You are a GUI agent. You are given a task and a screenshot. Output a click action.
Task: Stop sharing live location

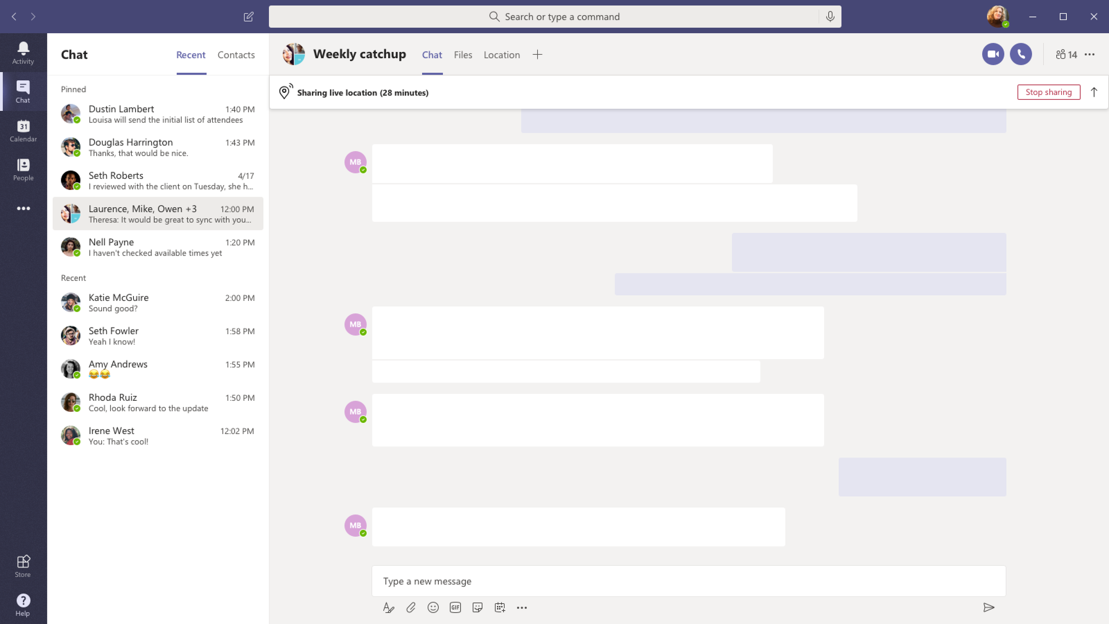1048,92
